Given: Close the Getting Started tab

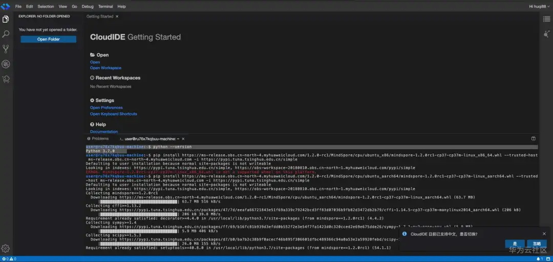Looking at the screenshot, I should (117, 16).
